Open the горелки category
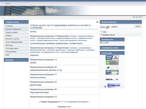 34,55
